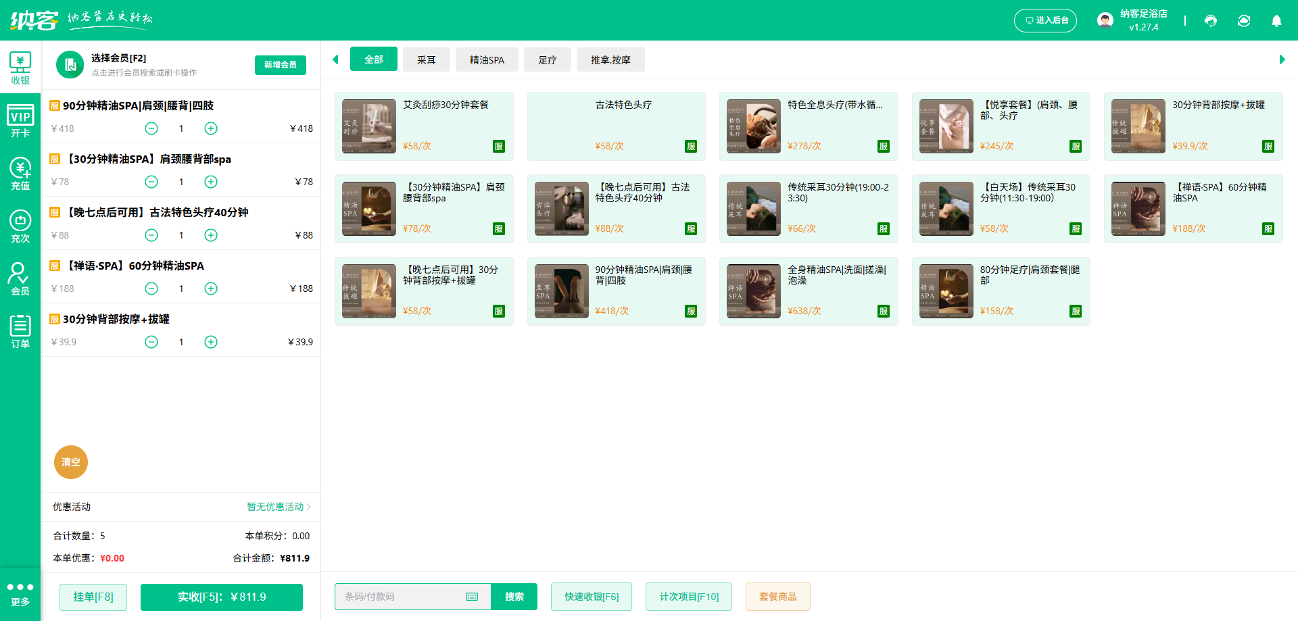Image resolution: width=1298 pixels, height=621 pixels.
Task: Open notifications with the bell icon
Action: coord(1276,21)
